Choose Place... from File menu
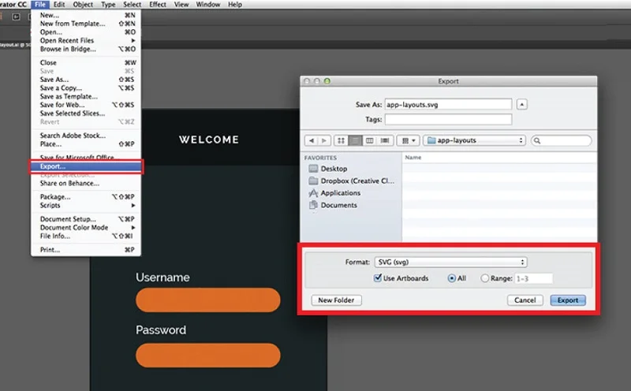This screenshot has height=391, width=631. click(86, 144)
